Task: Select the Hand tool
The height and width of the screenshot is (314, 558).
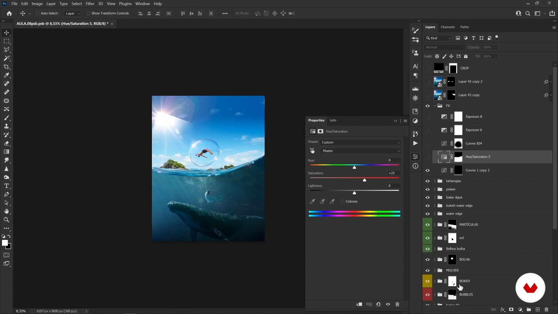Action: click(x=6, y=211)
